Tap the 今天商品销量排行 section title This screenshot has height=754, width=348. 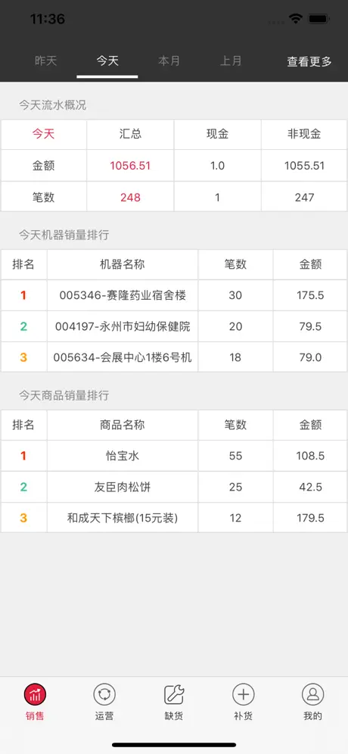[x=64, y=396]
